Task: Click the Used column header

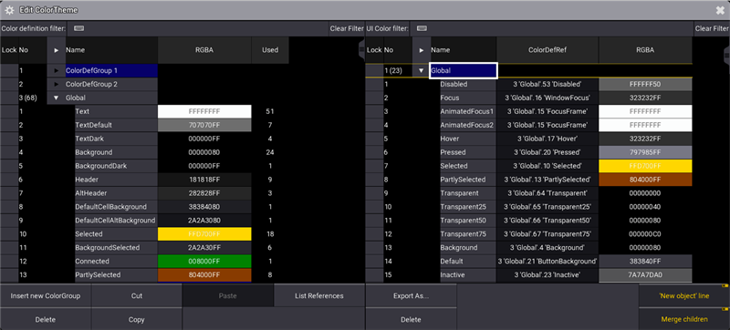Action: pos(270,50)
